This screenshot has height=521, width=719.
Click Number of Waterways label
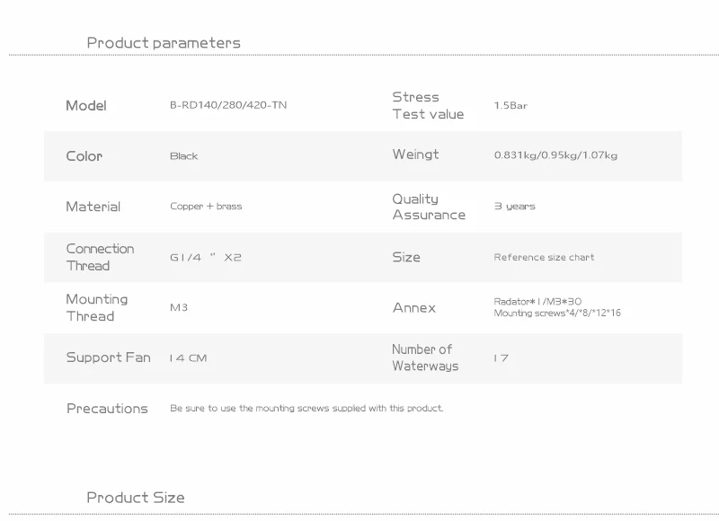coord(424,358)
